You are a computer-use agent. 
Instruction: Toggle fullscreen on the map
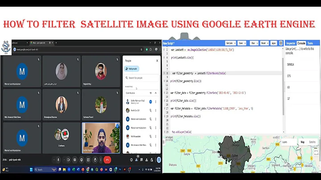pos(316,152)
